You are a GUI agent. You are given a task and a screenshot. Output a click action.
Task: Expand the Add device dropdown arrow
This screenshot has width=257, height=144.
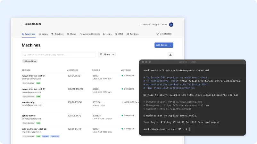[170, 45]
